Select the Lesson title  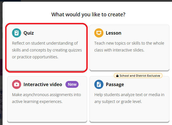tap(113, 33)
